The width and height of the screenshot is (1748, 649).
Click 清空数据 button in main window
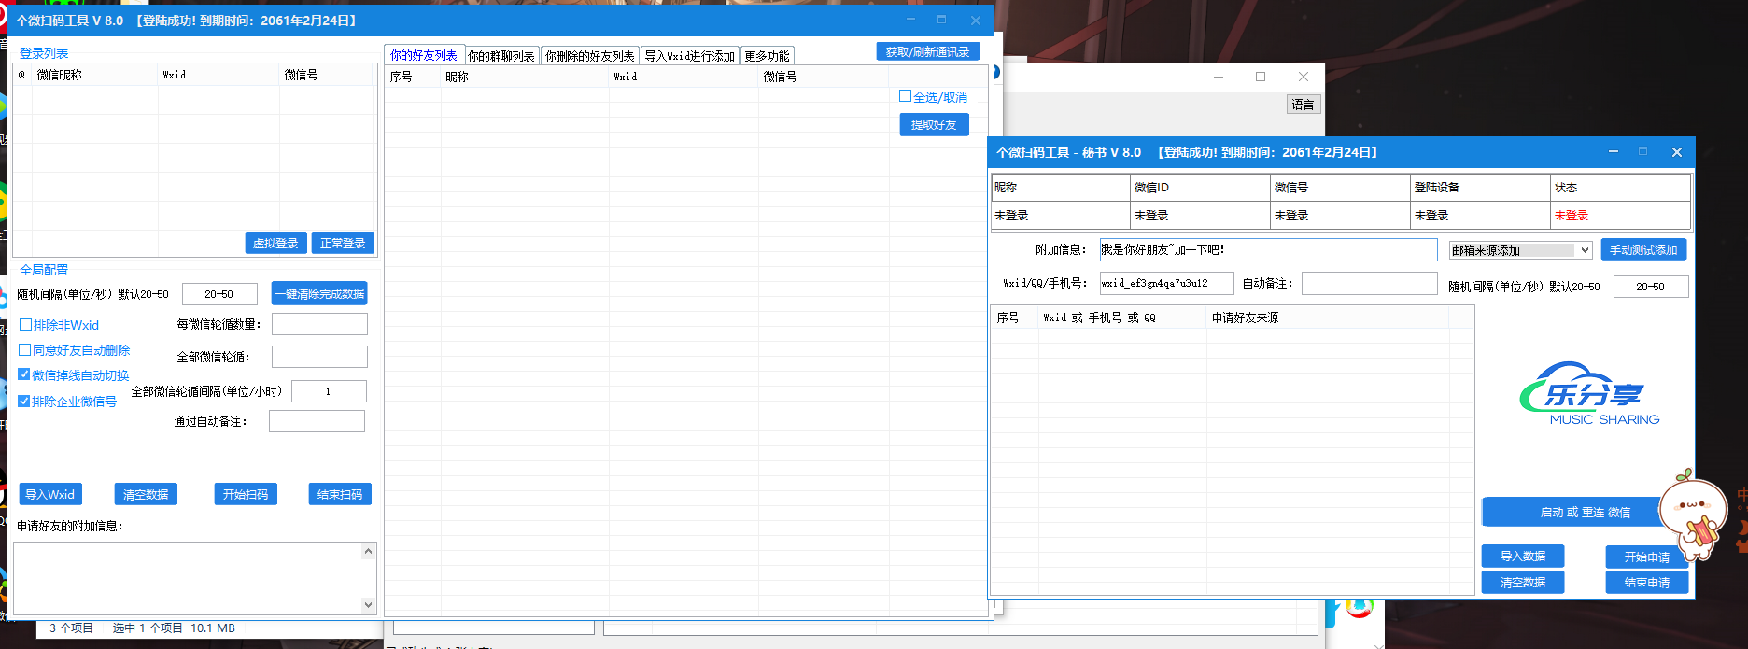point(146,494)
